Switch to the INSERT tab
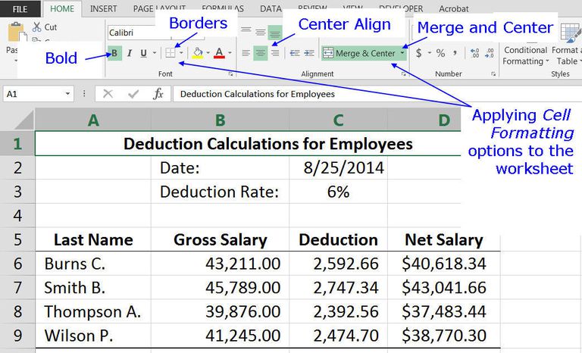582x353 pixels. (103, 9)
